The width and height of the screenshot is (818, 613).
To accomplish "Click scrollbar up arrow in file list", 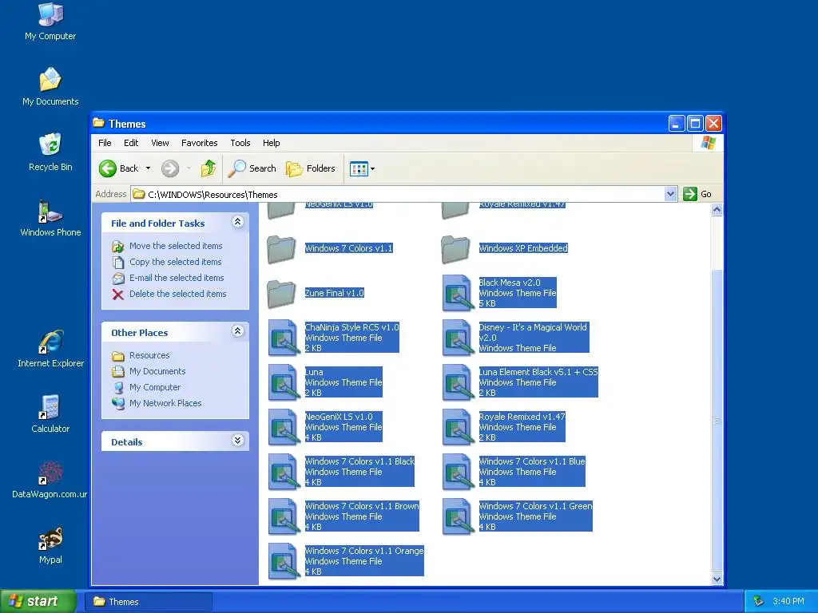I will pyautogui.click(x=717, y=210).
